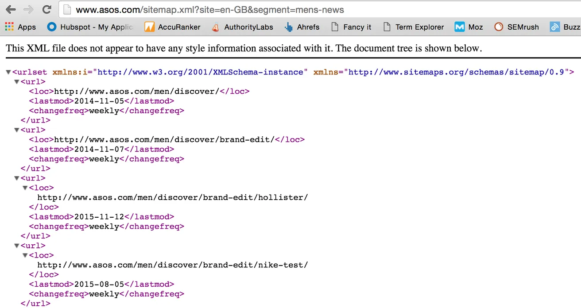This screenshot has width=581, height=308.
Task: Click the lastmod value 2015-08-05
Action: click(99, 285)
